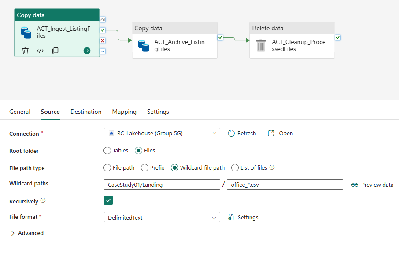Open the Connection dropdown RC_Lakehouse
Screen dimensions: 399x254
(x=162, y=133)
